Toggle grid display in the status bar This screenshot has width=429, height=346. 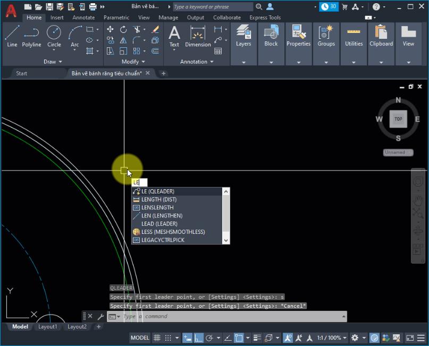[x=157, y=337]
